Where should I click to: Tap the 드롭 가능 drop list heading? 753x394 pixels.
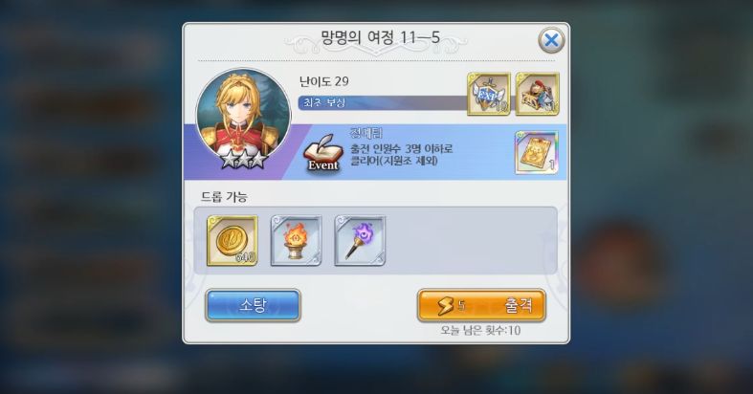click(224, 197)
